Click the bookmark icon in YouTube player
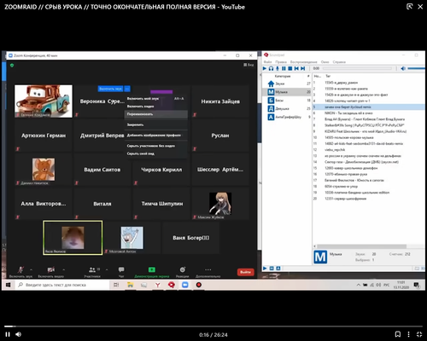The image size is (427, 341). point(398,334)
